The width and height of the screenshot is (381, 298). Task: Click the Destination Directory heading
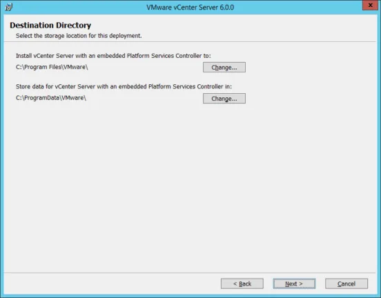50,26
